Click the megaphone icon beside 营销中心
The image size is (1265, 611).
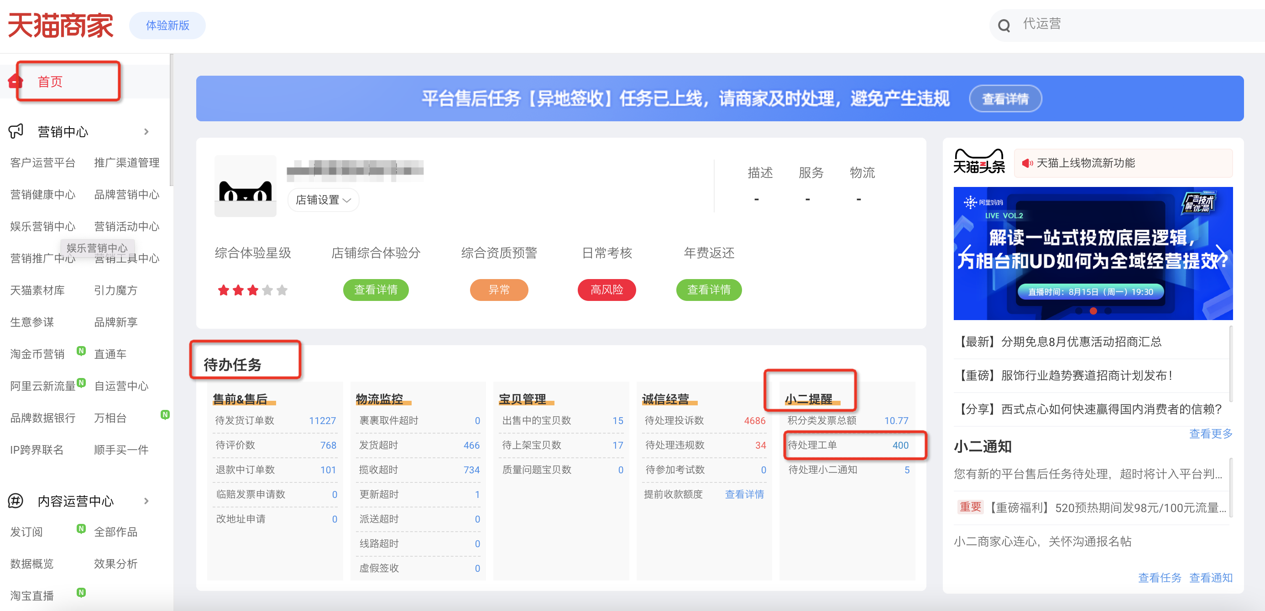[16, 131]
